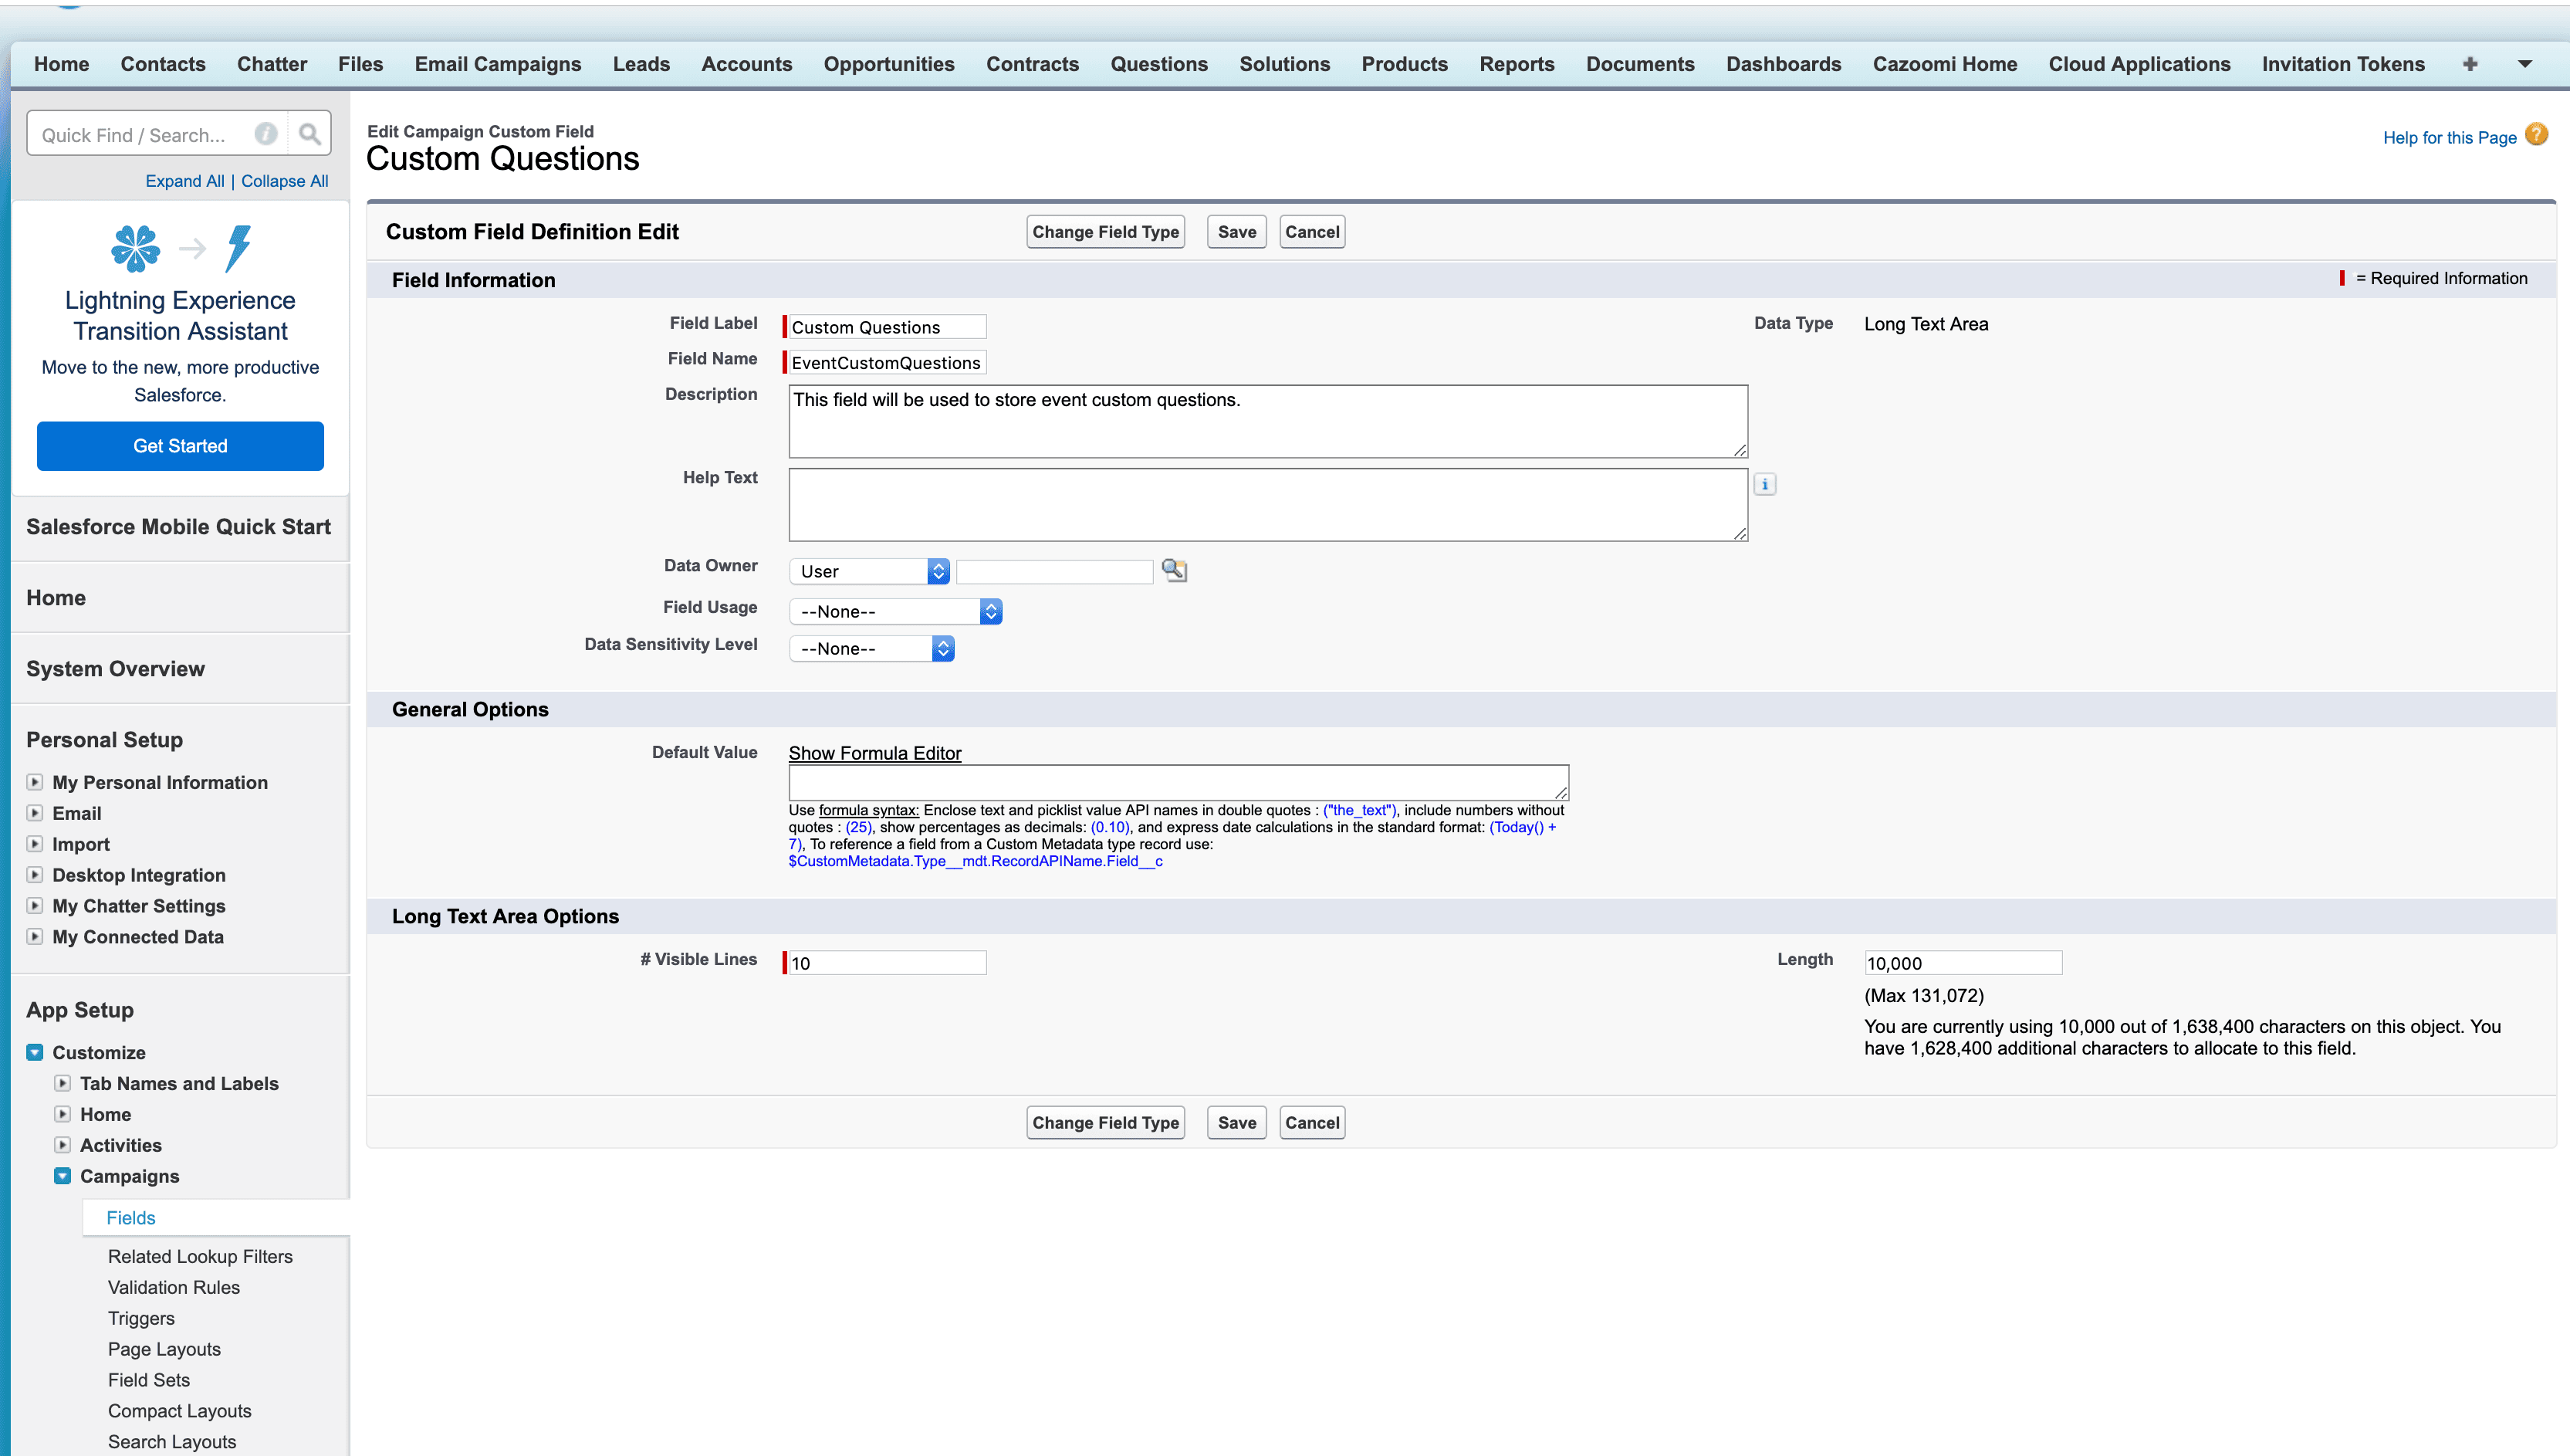2570x1456 pixels.
Task: Click the top Cancel button
Action: (1311, 232)
